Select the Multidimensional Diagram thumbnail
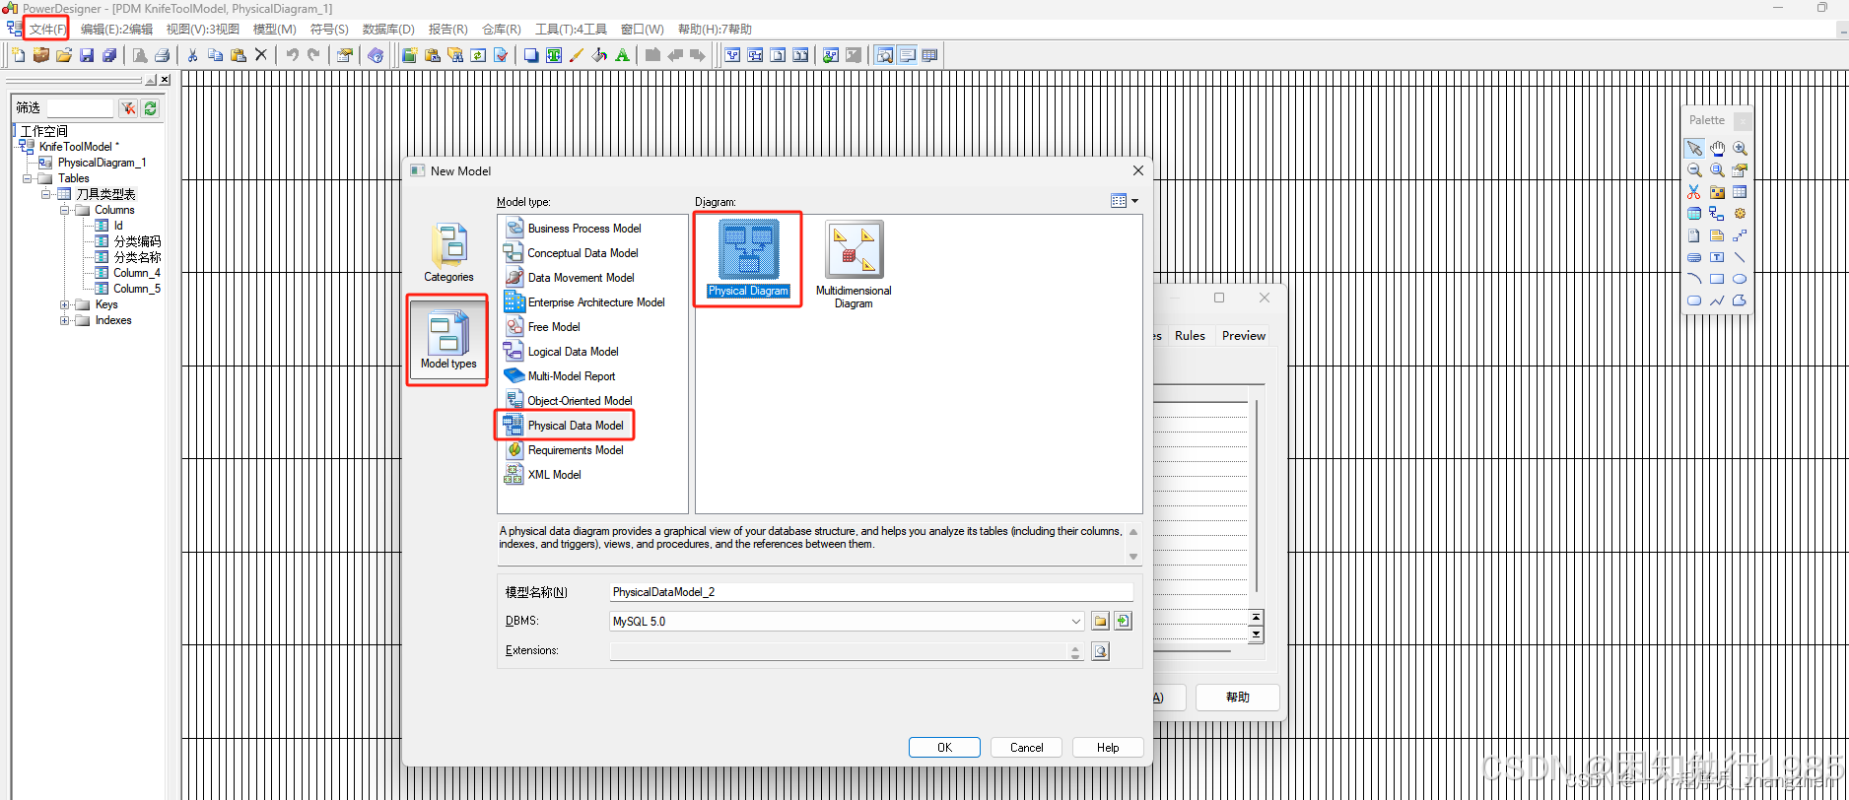The width and height of the screenshot is (1849, 800). 854,264
